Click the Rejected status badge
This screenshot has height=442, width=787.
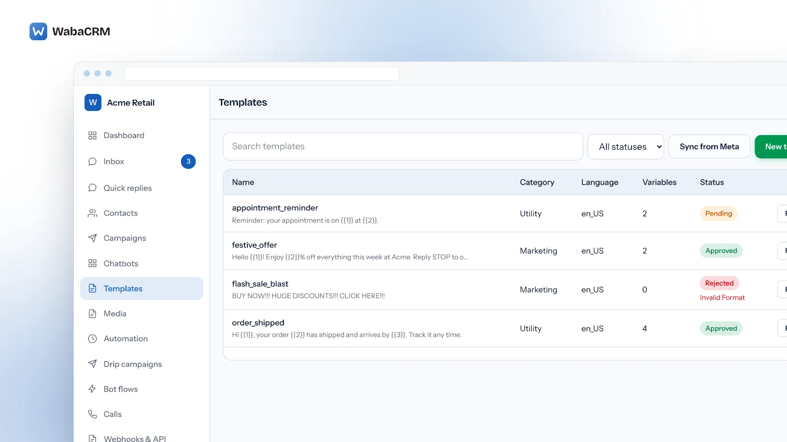(719, 283)
